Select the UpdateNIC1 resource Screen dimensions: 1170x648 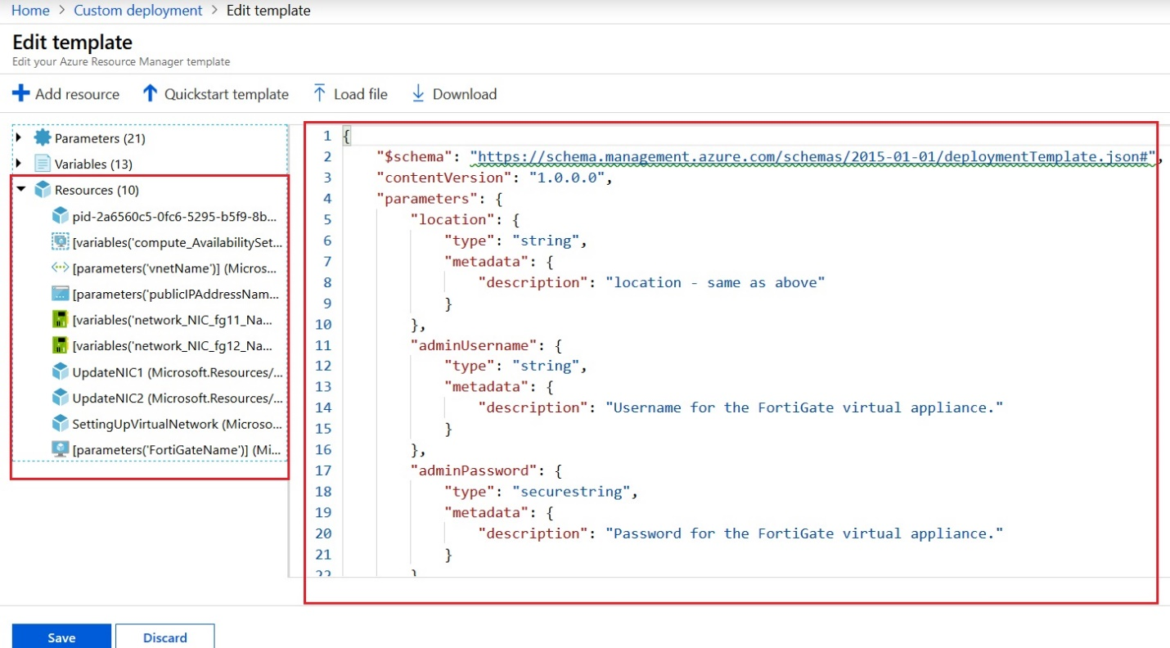pos(177,372)
